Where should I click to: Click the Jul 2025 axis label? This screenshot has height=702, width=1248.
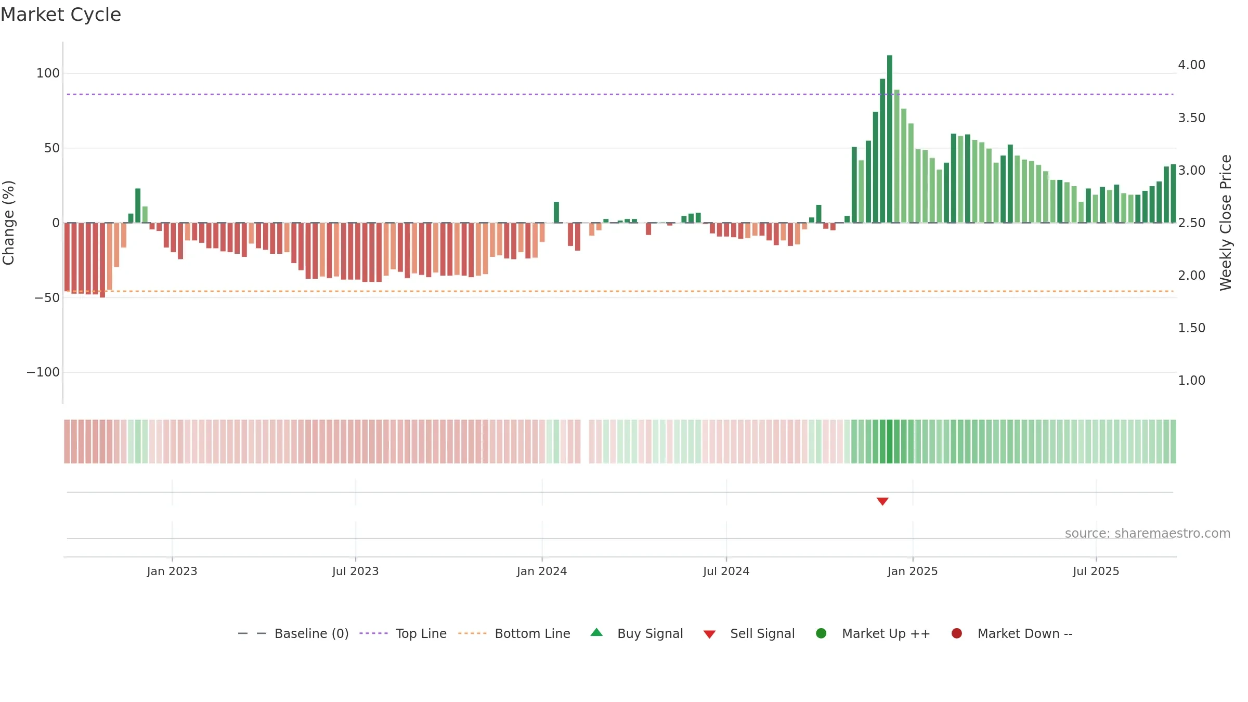pyautogui.click(x=1096, y=571)
